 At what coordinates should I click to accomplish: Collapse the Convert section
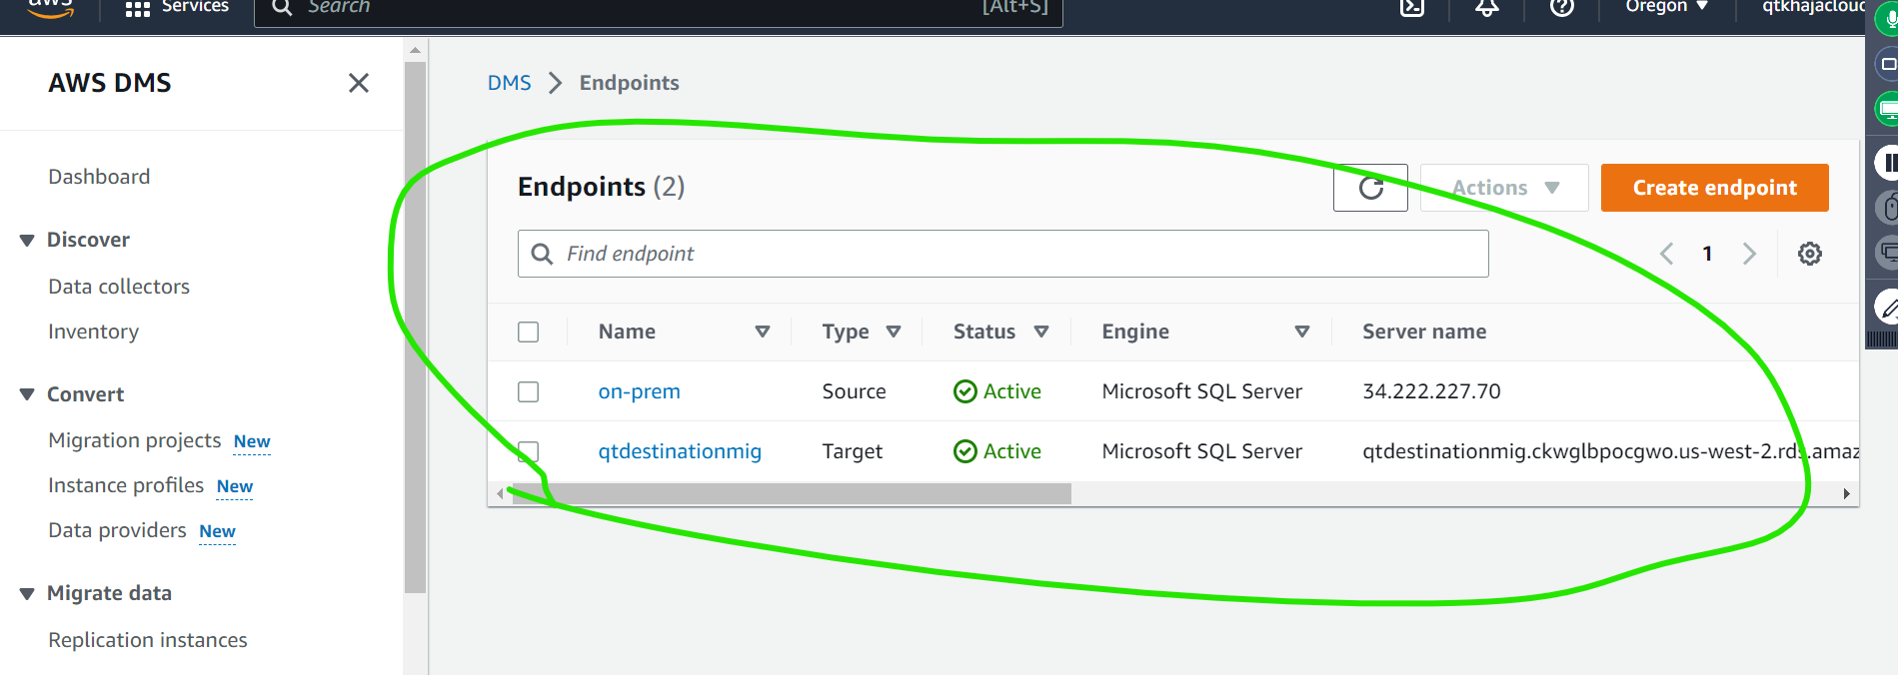click(27, 394)
